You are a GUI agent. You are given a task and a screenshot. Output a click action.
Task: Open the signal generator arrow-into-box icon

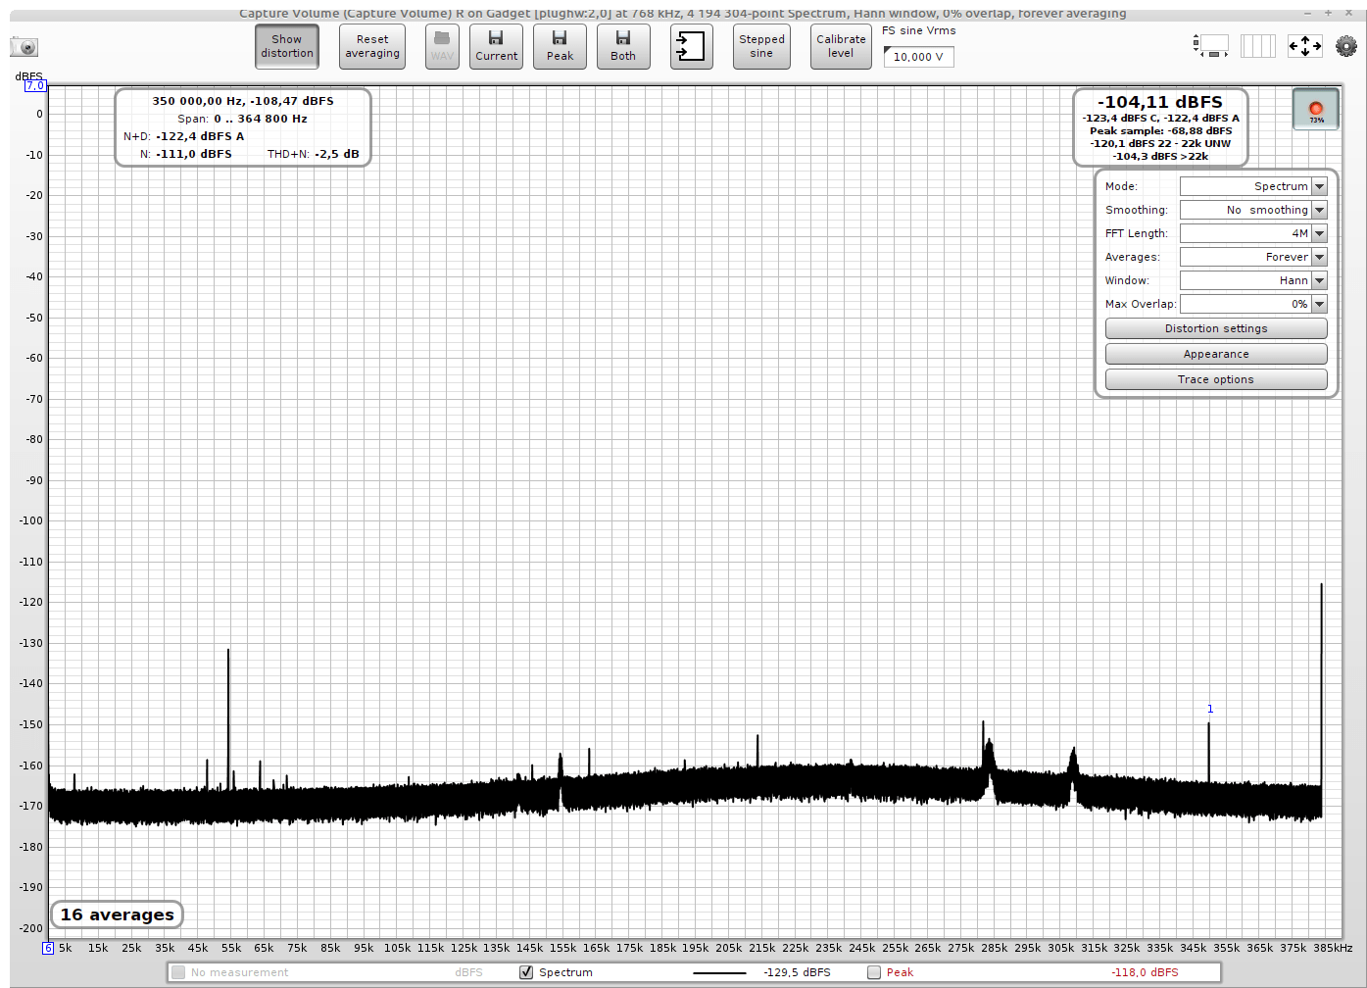pos(691,46)
